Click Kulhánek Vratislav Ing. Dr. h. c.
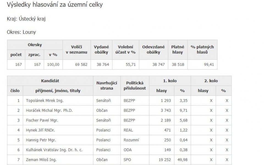Viewport: 264px width, 165px height. [54, 150]
